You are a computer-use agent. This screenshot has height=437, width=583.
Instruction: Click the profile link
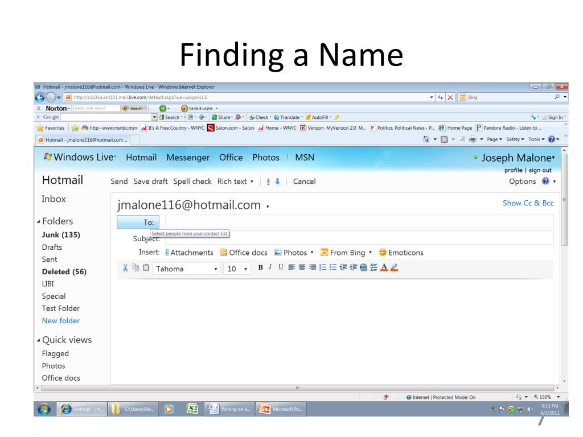[x=513, y=170]
